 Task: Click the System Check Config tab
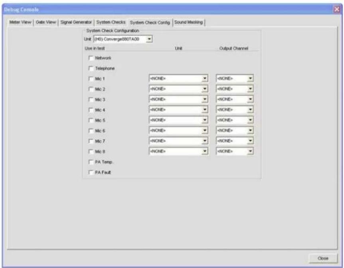(150, 22)
